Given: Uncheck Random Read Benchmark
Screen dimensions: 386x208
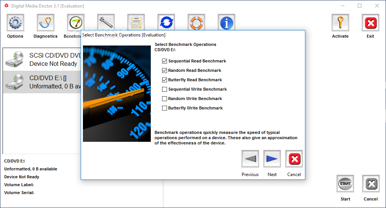Looking at the screenshot, I should tap(164, 70).
